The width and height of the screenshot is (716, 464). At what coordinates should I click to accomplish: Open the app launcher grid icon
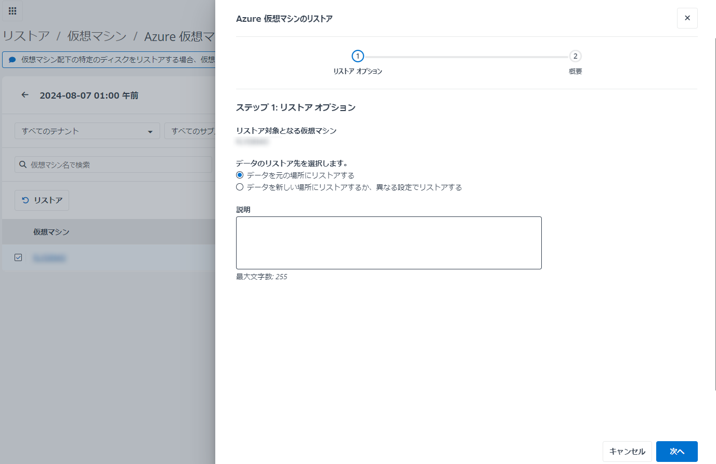coord(12,11)
